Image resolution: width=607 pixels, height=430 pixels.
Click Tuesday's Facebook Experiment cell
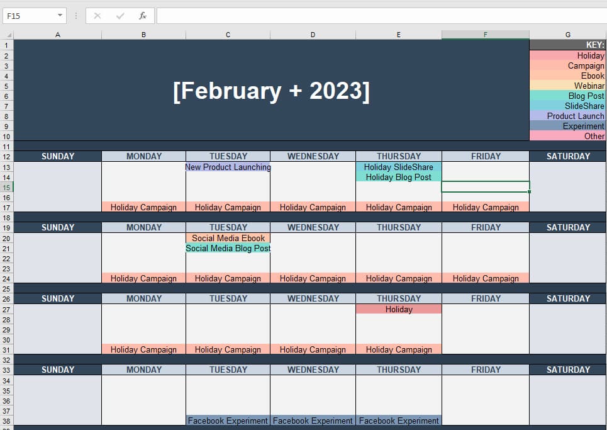(228, 421)
